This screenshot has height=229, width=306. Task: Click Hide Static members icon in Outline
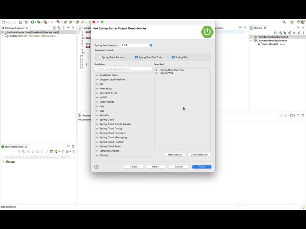pos(289,33)
